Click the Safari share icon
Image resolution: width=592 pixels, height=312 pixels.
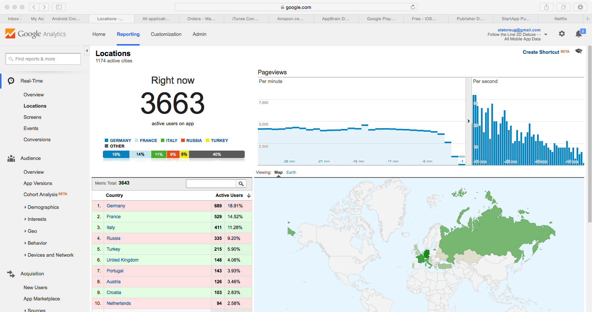pyautogui.click(x=547, y=7)
